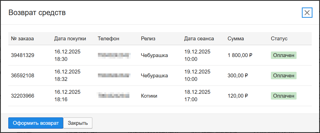Click the 1 800,00 ₽ amount
Viewport: 320px width, 133px height.
tap(240, 55)
